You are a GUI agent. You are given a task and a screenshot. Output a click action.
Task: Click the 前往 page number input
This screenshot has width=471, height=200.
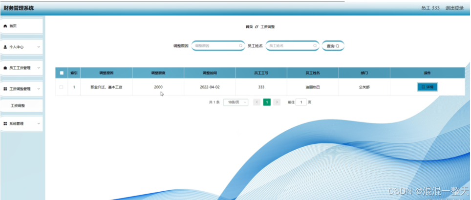[x=301, y=102]
